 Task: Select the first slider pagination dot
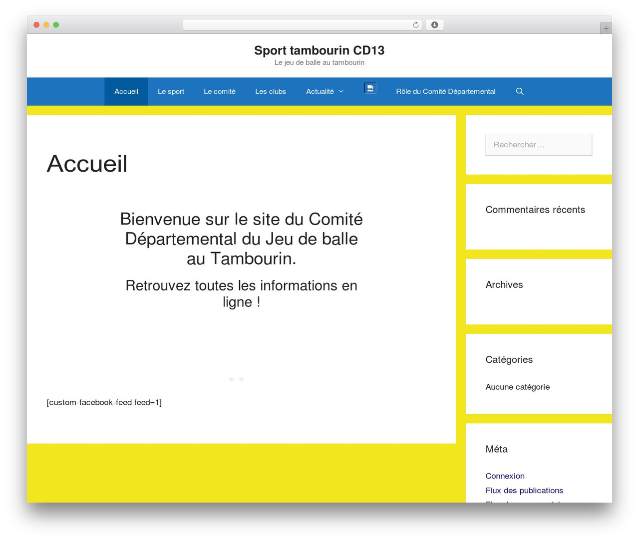tap(232, 379)
